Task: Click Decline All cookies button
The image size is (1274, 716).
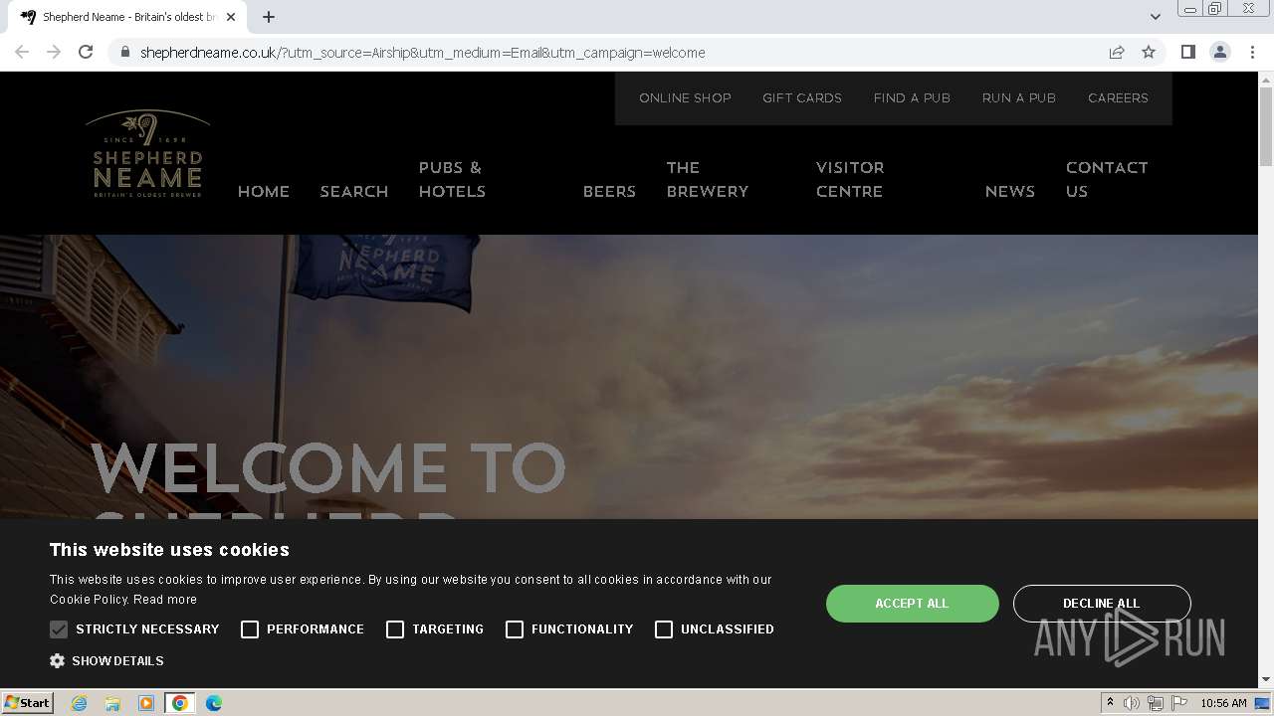Action: click(1102, 604)
